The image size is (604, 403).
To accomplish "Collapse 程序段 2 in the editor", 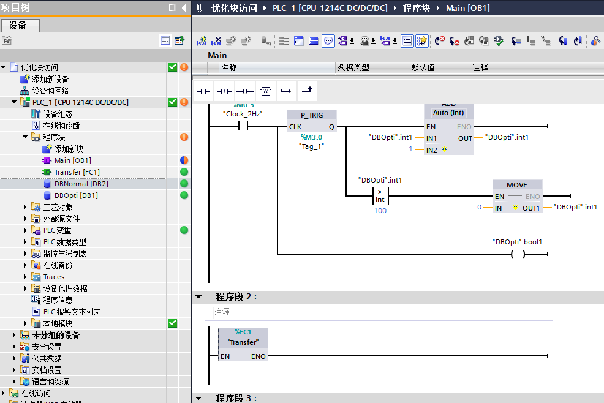I will tap(199, 296).
